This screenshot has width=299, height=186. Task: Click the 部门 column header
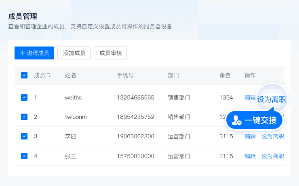(173, 75)
